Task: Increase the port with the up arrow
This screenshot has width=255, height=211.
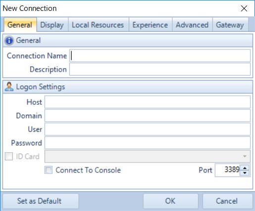Action: pyautogui.click(x=245, y=168)
